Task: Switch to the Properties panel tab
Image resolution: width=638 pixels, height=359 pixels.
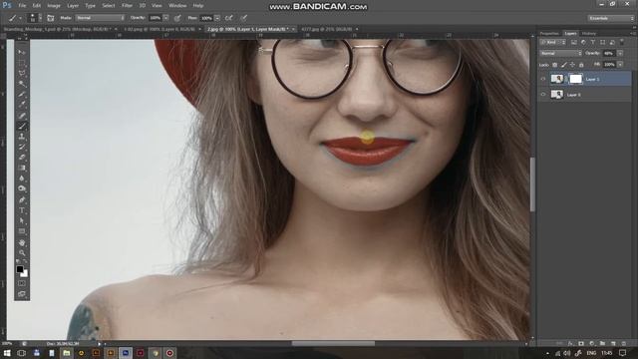Action: (549, 33)
